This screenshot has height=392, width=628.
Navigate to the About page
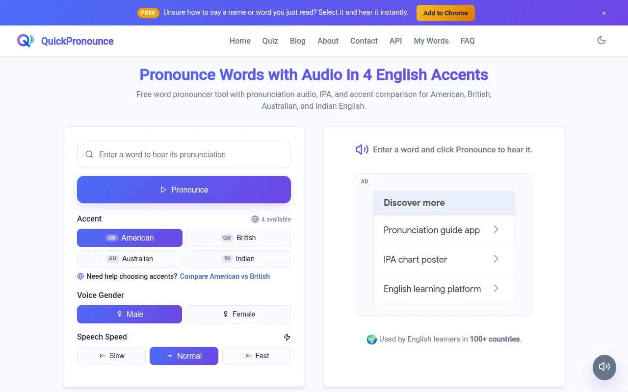pos(328,41)
